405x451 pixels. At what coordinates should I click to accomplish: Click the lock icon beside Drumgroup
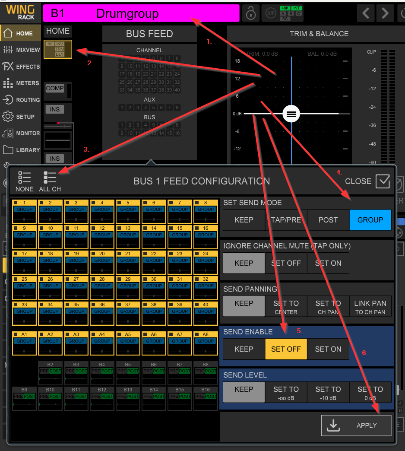tap(250, 13)
